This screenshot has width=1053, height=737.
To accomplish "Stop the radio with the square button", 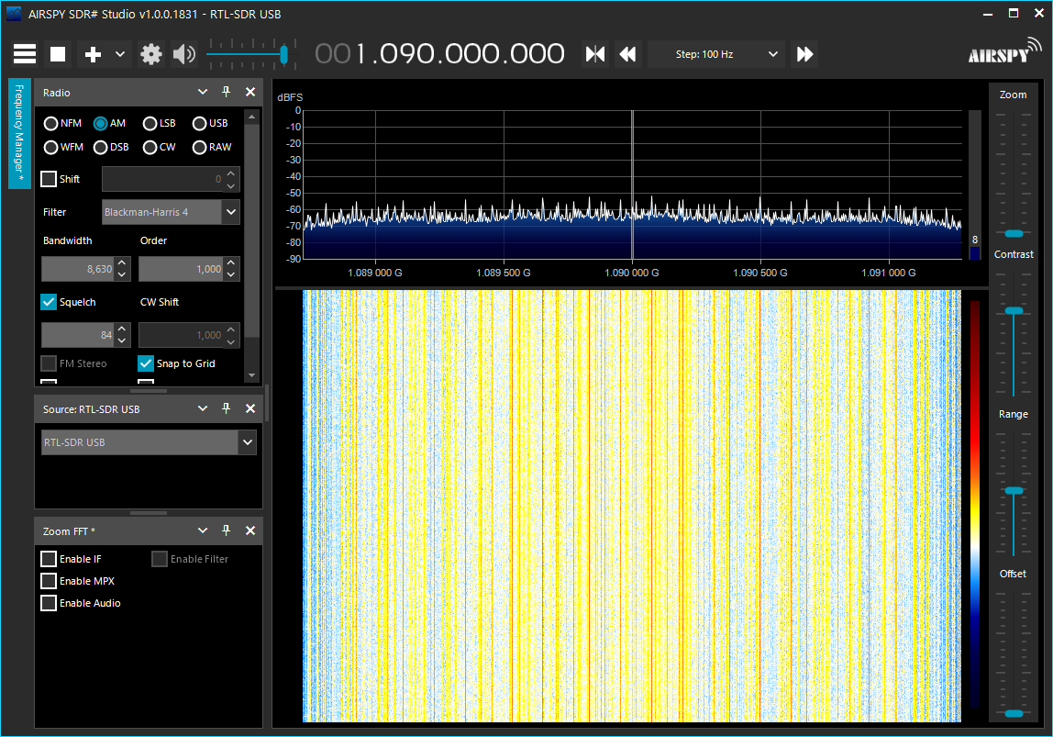I will point(58,54).
